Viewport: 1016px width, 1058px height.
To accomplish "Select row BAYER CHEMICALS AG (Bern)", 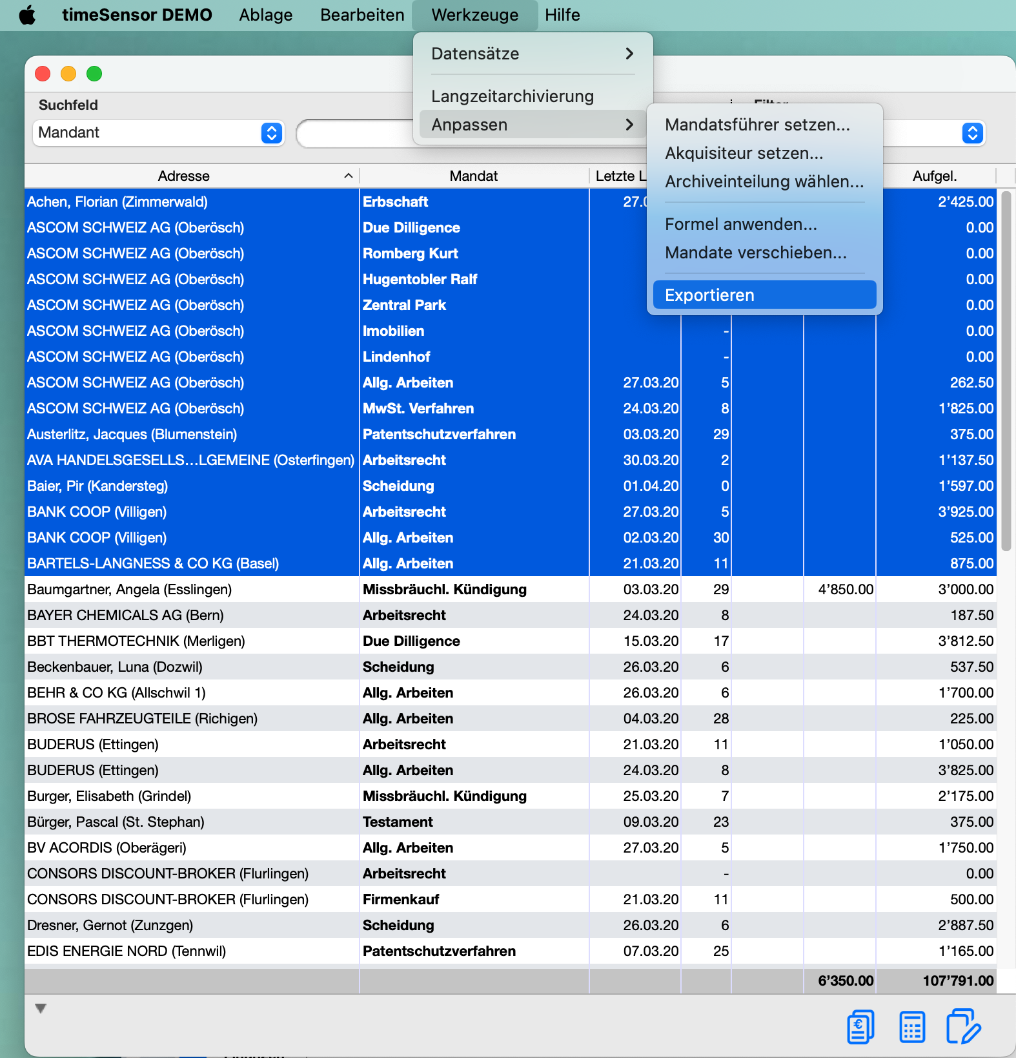I will pyautogui.click(x=510, y=615).
